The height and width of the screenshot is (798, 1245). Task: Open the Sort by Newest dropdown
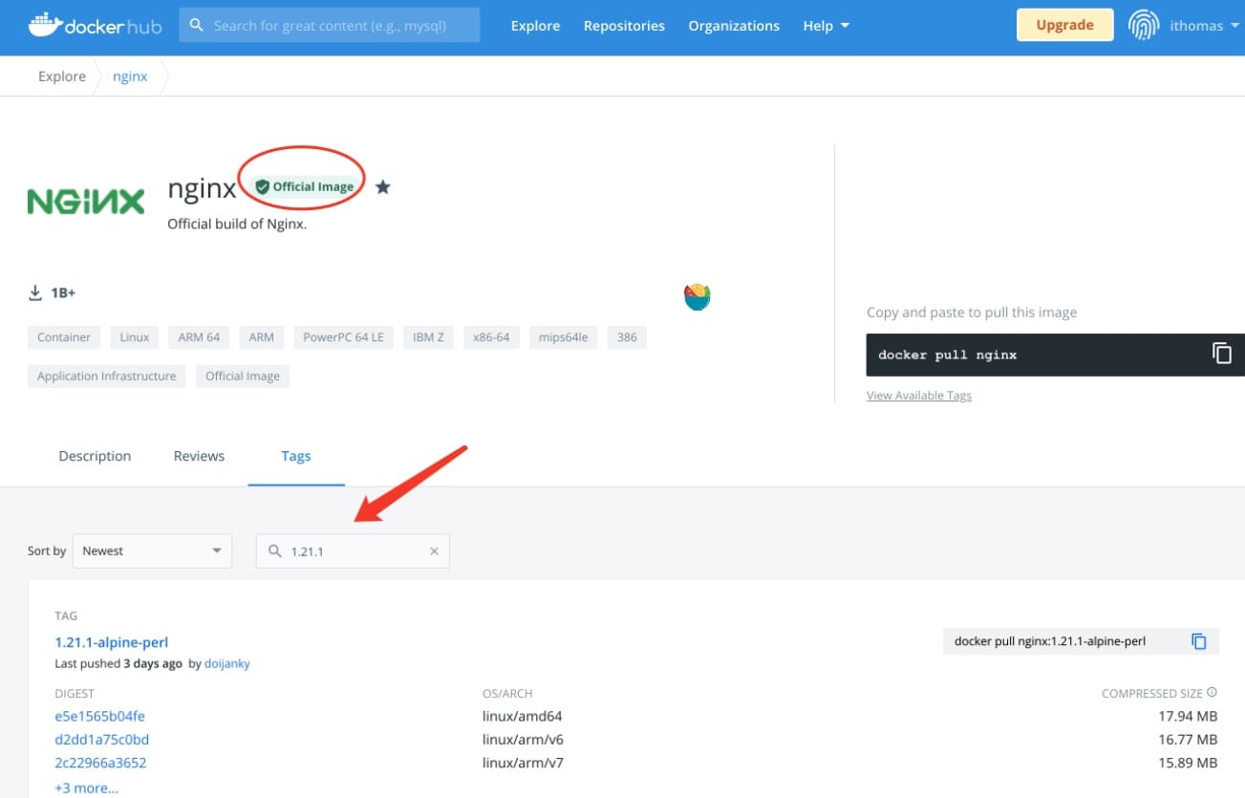(152, 550)
